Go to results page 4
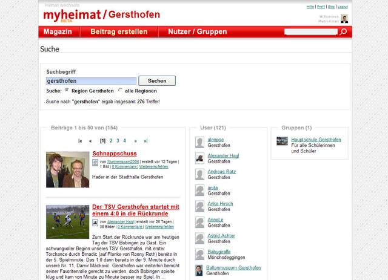This screenshot has width=388, height=280. [x=124, y=141]
